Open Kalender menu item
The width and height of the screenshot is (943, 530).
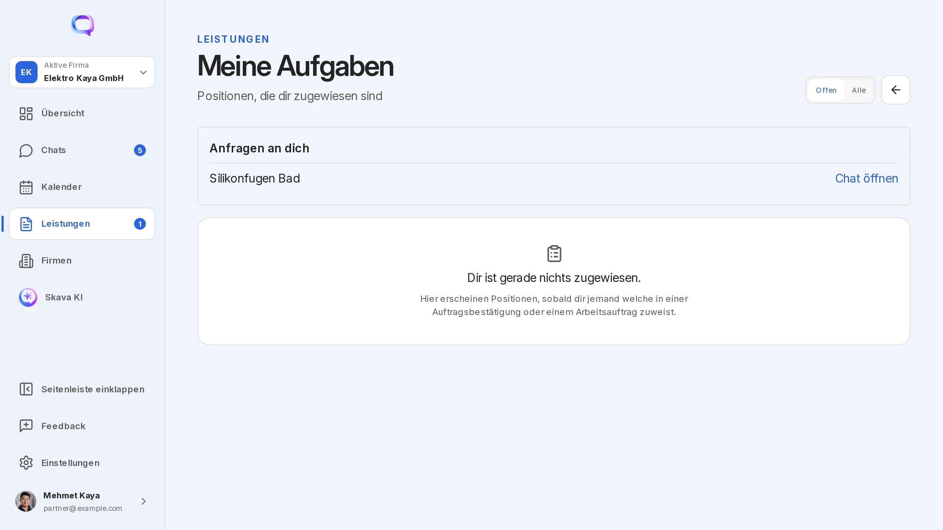coord(82,187)
